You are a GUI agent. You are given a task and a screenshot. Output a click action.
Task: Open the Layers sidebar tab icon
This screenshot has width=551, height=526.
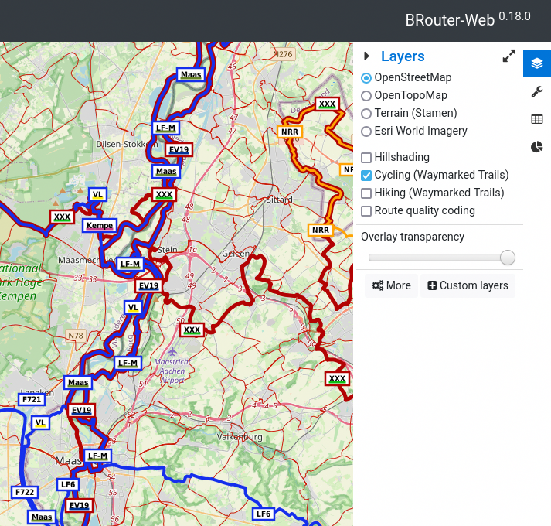coord(537,63)
